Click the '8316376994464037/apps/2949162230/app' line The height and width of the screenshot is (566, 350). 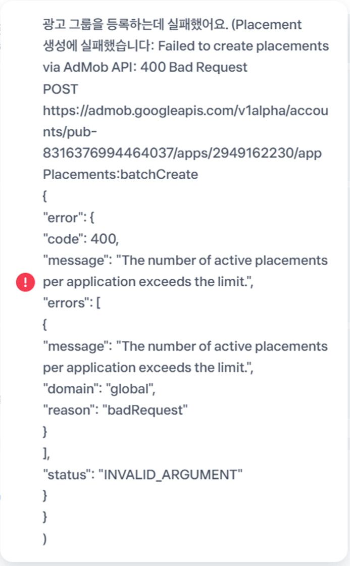182,153
